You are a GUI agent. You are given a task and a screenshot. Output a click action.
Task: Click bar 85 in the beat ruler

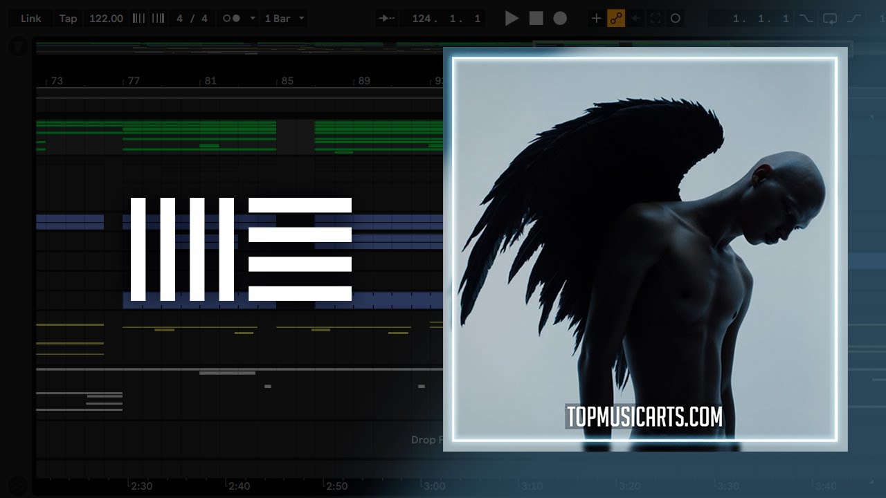[287, 81]
